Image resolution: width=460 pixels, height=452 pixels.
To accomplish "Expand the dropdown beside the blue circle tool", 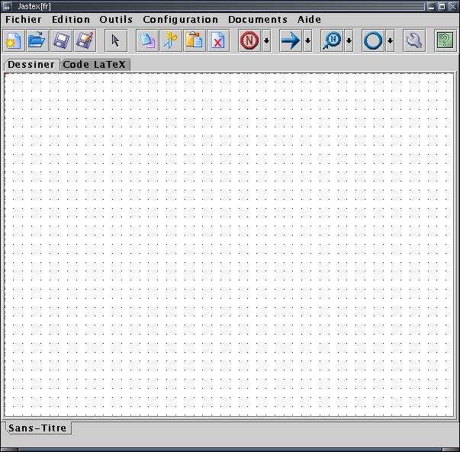I will (x=390, y=42).
